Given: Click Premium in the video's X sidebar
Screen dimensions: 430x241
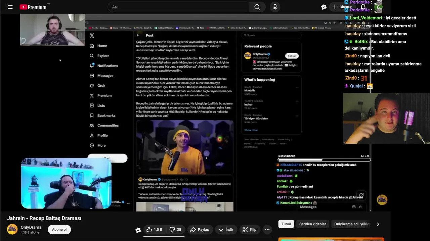Looking at the screenshot, I should pos(100,96).
